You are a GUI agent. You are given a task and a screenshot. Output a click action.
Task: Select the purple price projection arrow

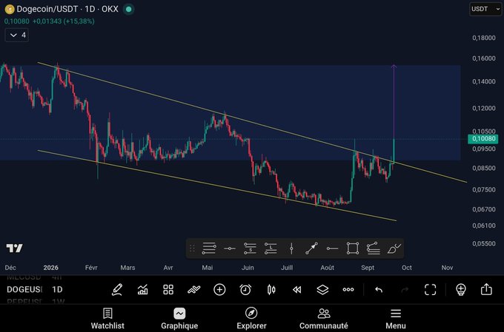[394, 103]
